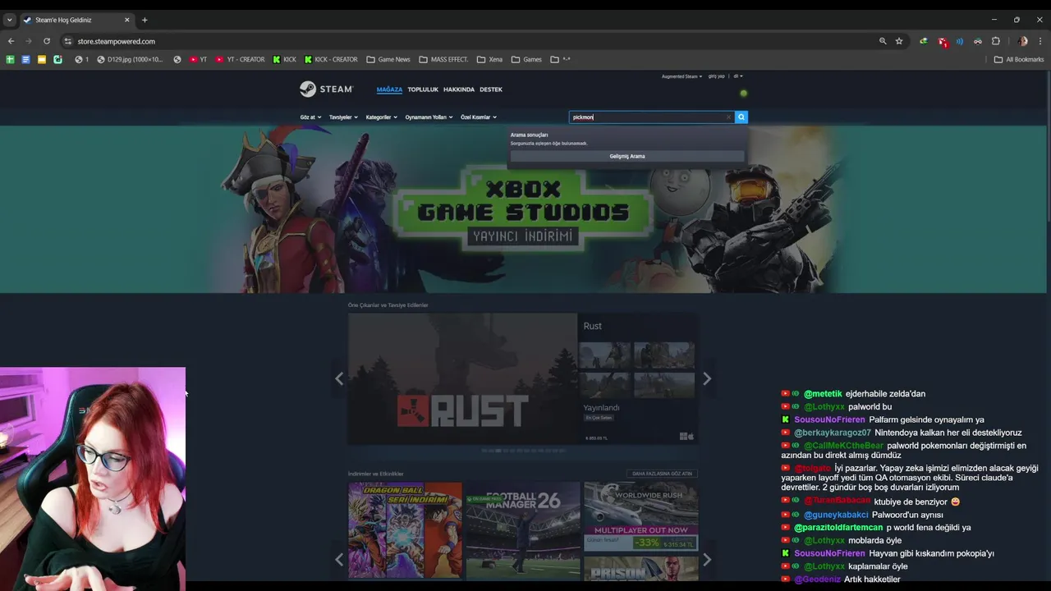Reload the page with refresh icon
Image resolution: width=1051 pixels, height=591 pixels.
coord(47,41)
